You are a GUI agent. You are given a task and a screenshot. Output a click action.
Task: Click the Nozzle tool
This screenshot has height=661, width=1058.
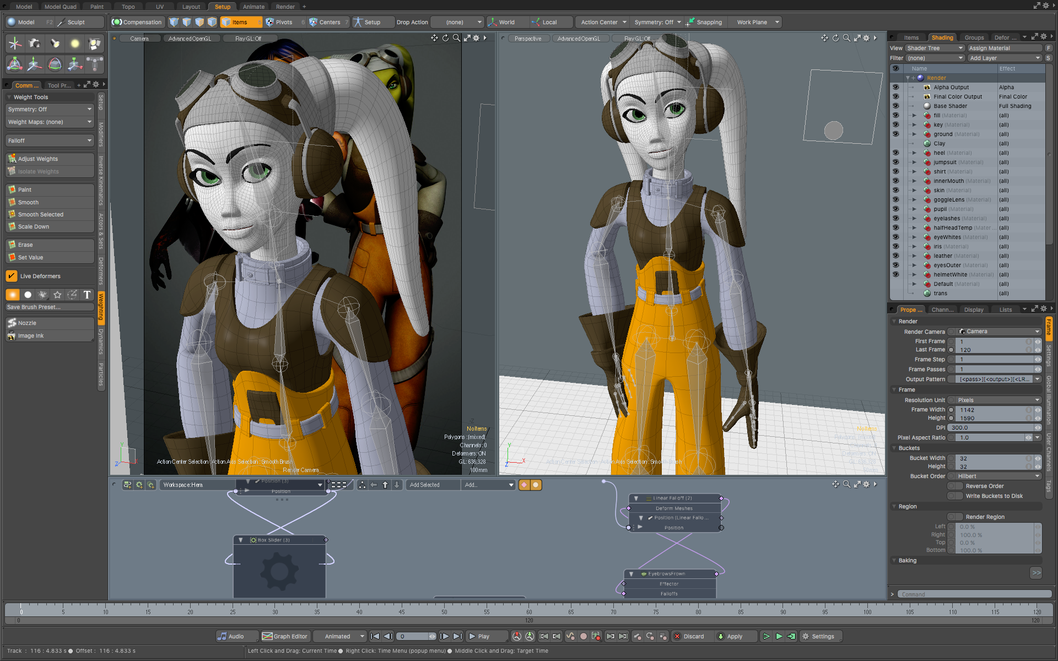click(50, 323)
